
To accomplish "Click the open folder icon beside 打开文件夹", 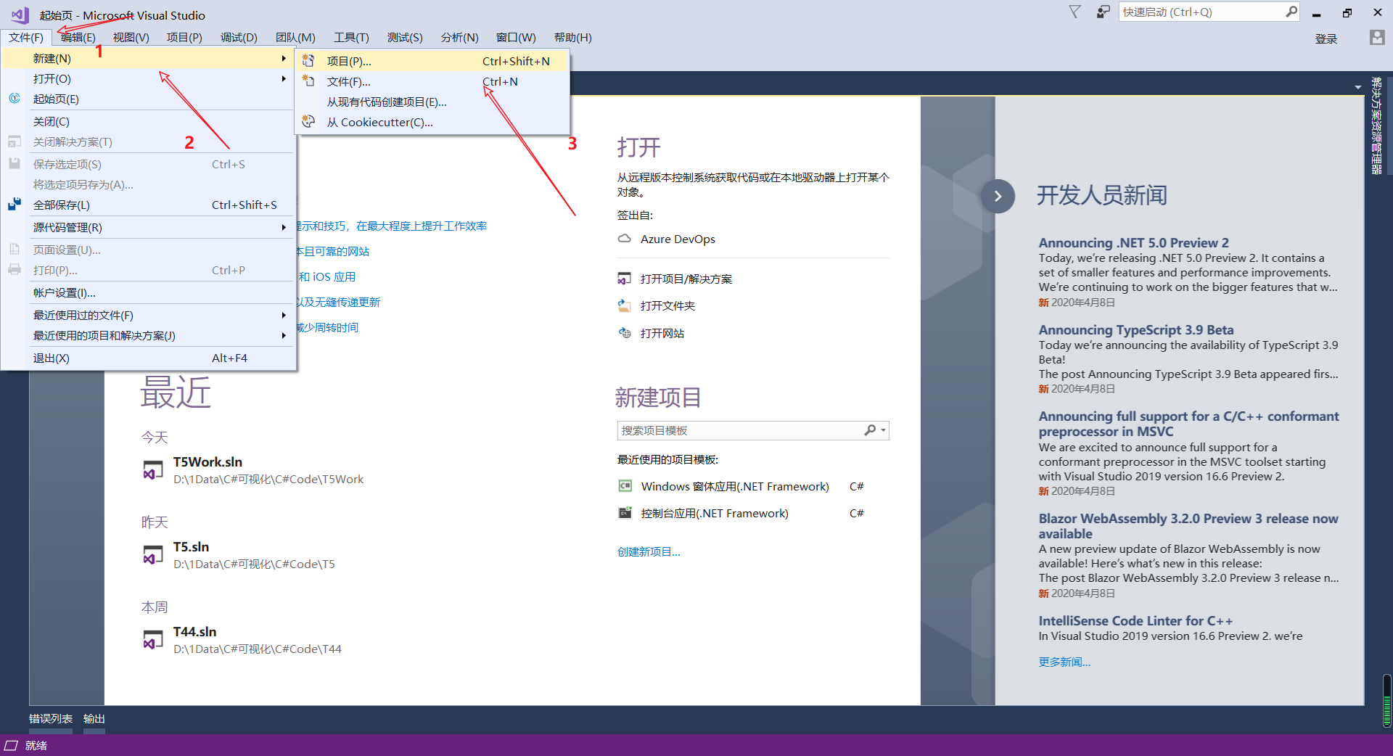I will point(624,305).
